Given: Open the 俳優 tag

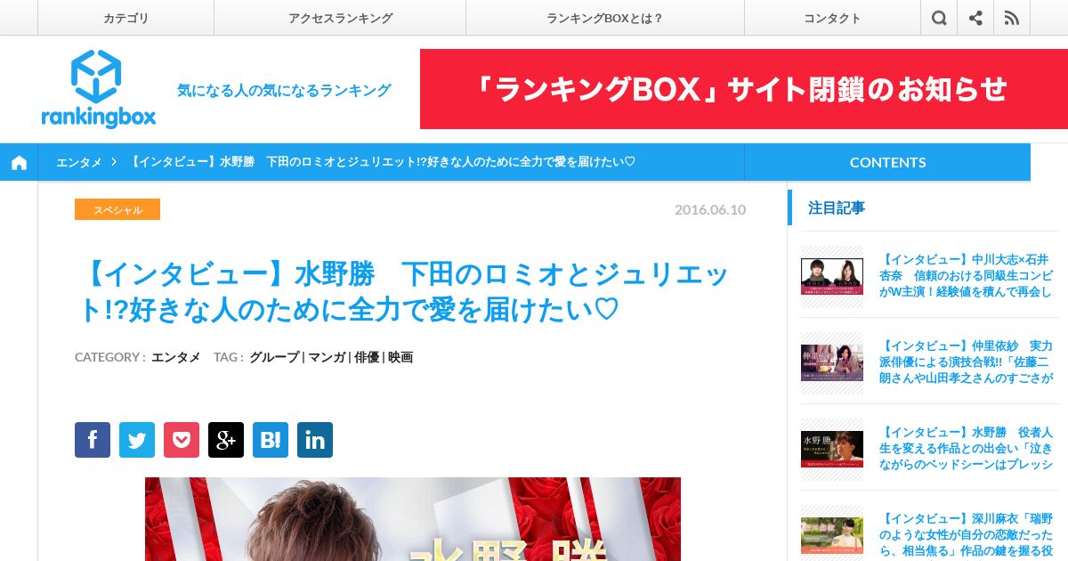Looking at the screenshot, I should [x=367, y=357].
